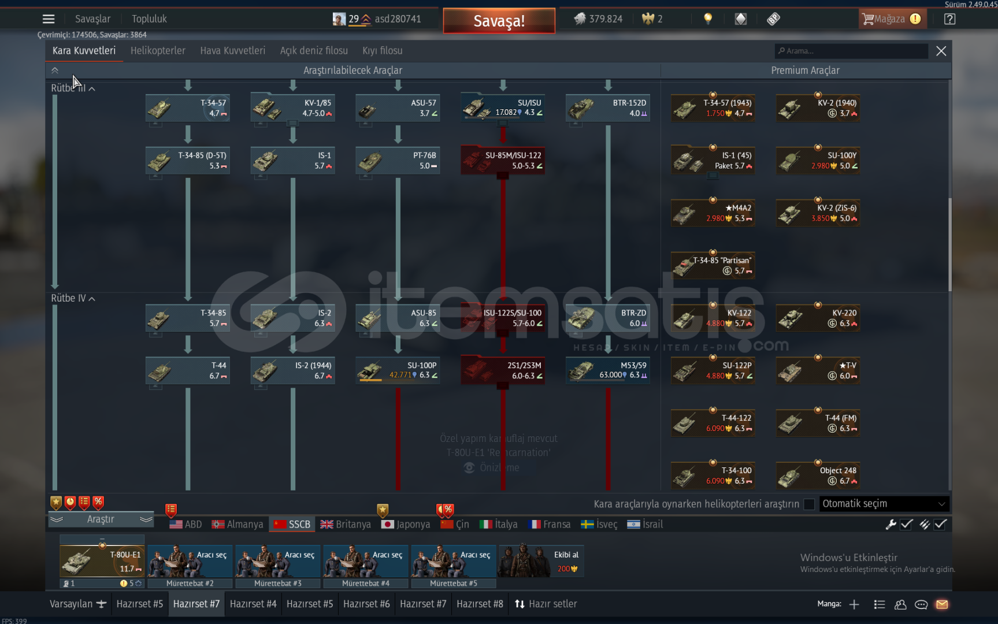
Task: Open the chat speech bubble icon
Action: 921,604
